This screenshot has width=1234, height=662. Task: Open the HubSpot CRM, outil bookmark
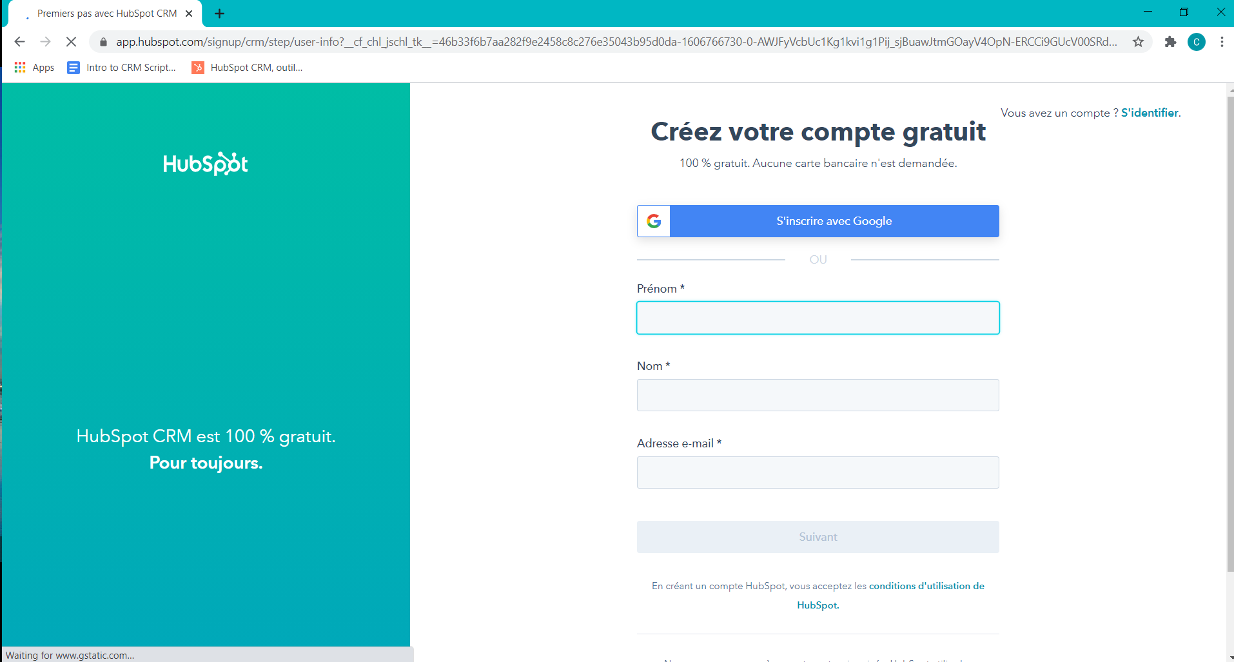point(248,68)
